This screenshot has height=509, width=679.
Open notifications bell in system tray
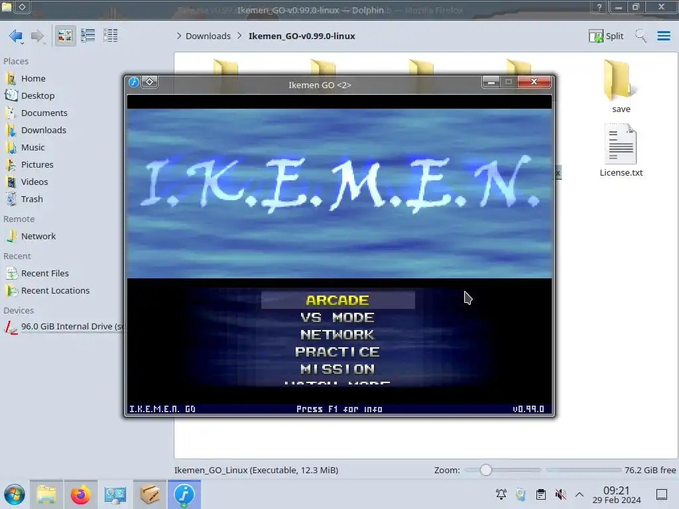(x=501, y=494)
